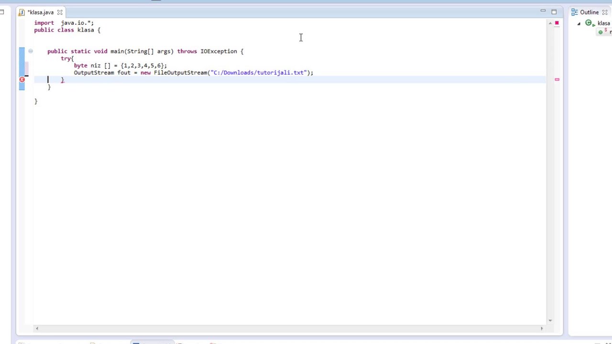Click the vertical scrollbar down arrow
612x344 pixels.
(550, 320)
